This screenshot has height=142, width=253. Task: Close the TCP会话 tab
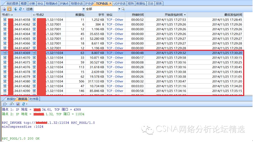pos(110,4)
